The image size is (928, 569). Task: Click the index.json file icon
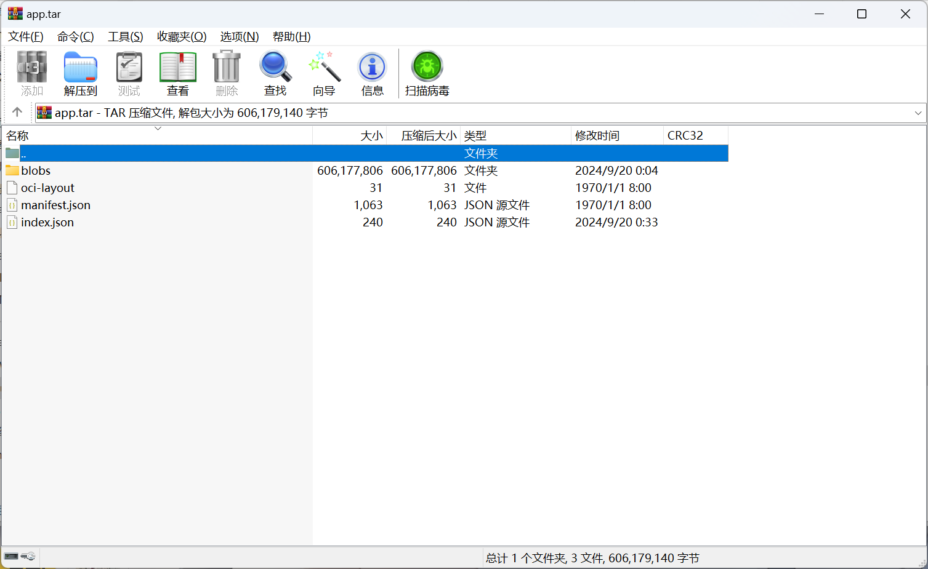(x=12, y=222)
